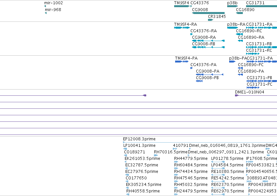Select EST RH60484.5prime
Viewport: 277px width, 196px height.
[x=191, y=165]
